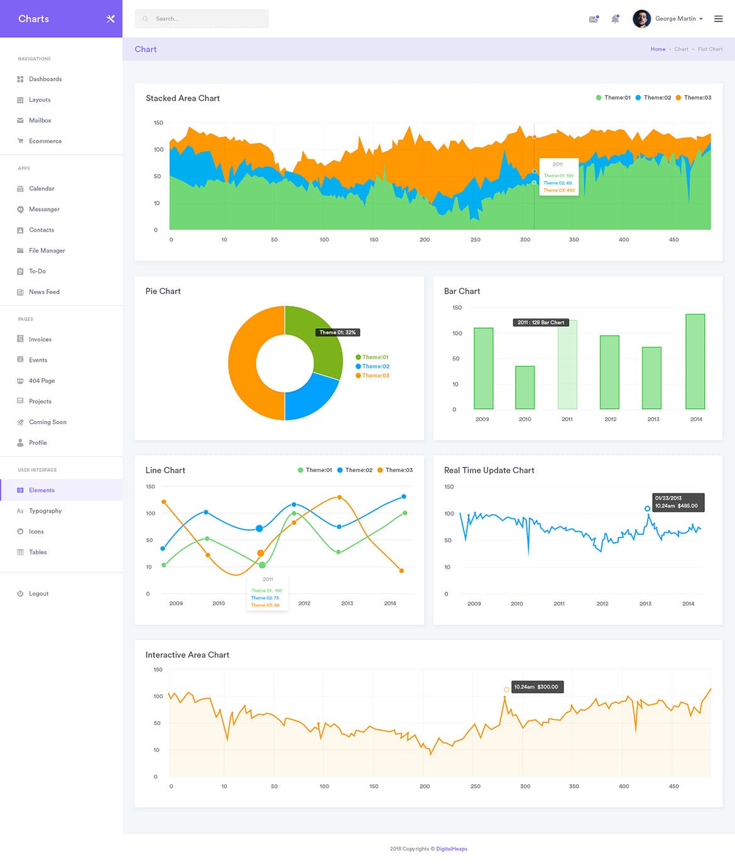
Task: Open News Feed using its icon
Action: [20, 292]
